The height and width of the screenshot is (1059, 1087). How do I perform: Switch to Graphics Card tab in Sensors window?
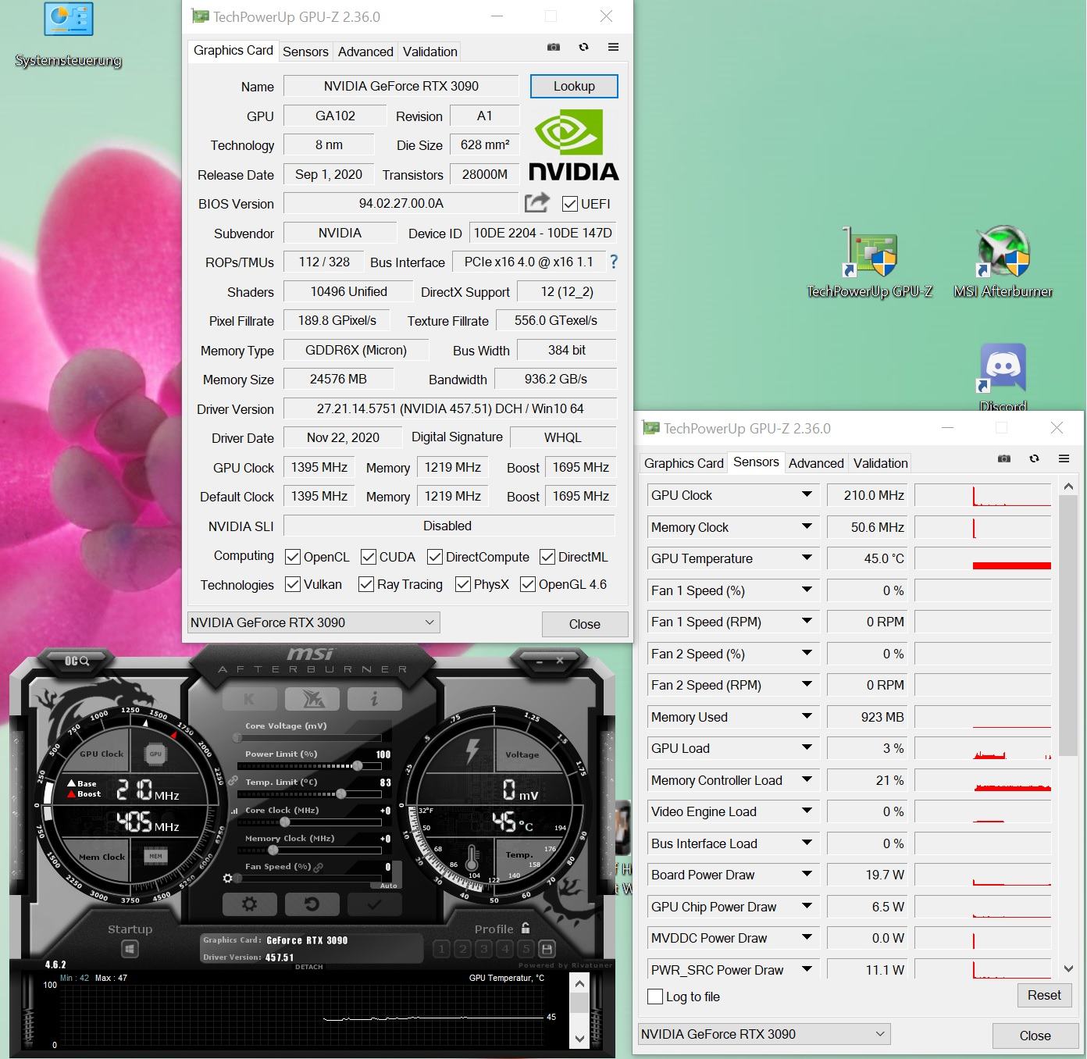pyautogui.click(x=684, y=463)
